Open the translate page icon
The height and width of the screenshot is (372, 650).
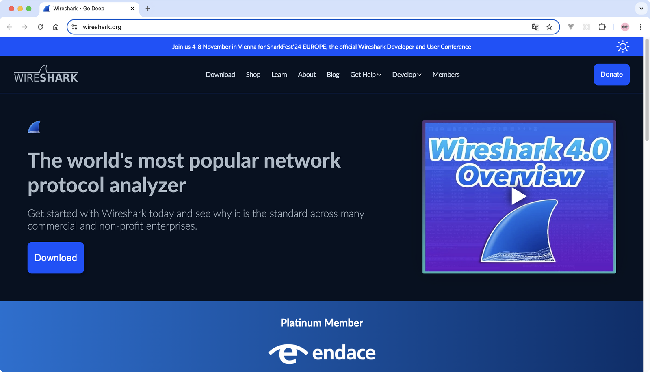pyautogui.click(x=535, y=27)
